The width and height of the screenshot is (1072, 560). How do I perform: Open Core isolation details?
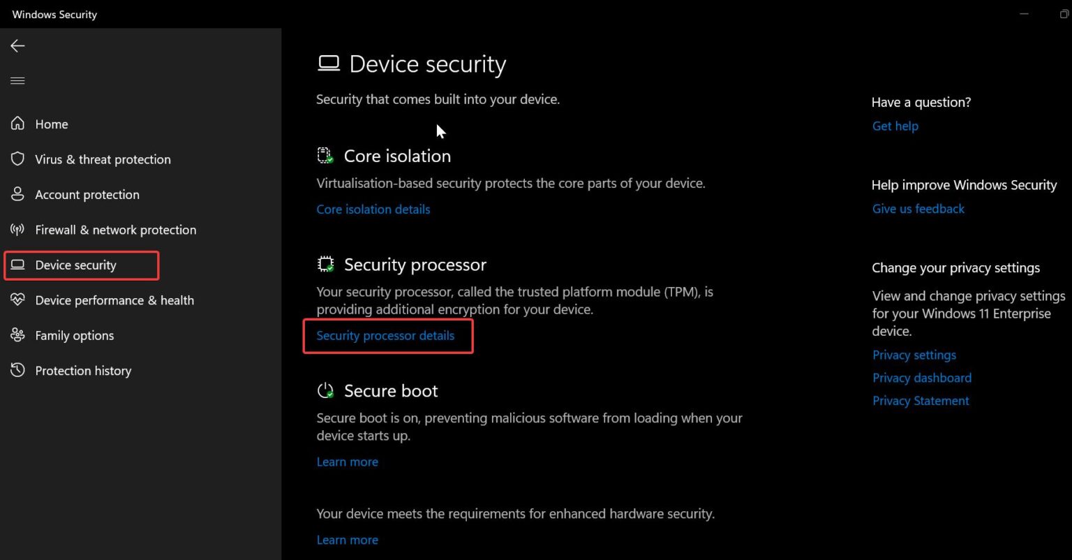[x=373, y=209]
